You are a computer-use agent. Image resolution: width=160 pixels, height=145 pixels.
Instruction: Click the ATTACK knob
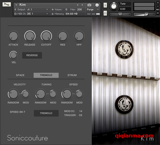click(x=13, y=36)
